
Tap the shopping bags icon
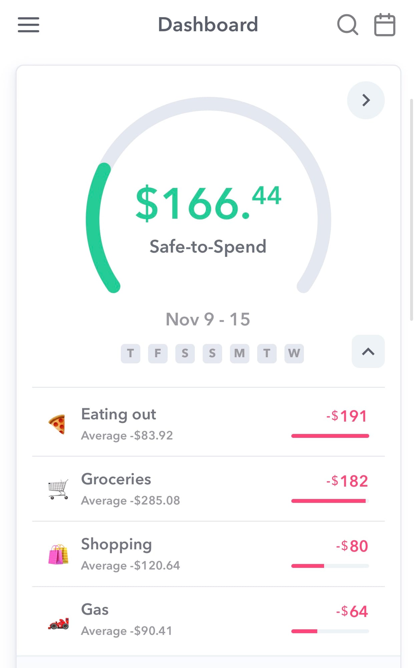(58, 554)
